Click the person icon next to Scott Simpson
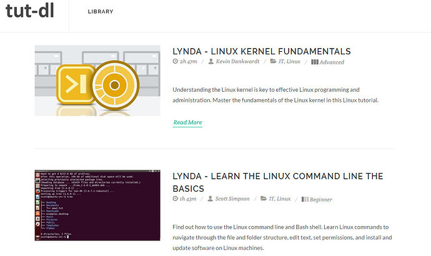Screen dimensions: 431x256 click(209, 199)
